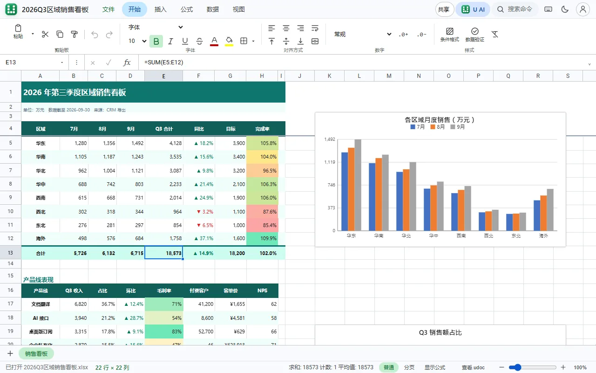Redo the last undone action

tap(109, 34)
